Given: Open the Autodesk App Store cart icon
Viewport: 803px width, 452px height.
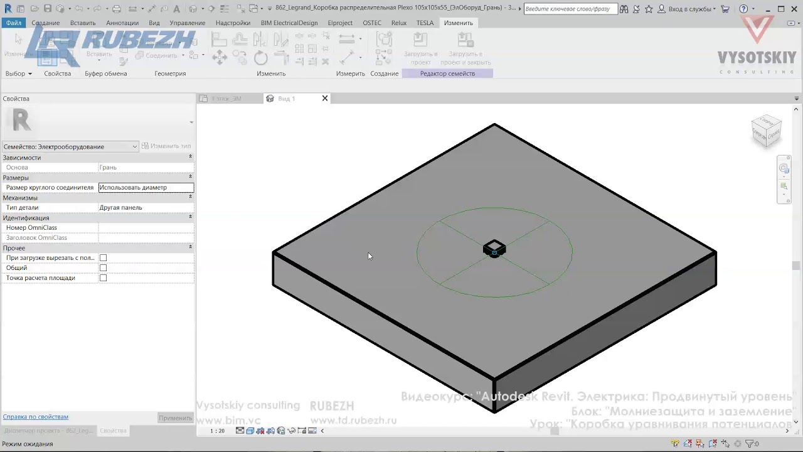Looking at the screenshot, I should 725,9.
